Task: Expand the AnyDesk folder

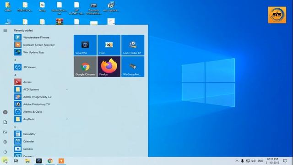Action: click(x=41, y=119)
